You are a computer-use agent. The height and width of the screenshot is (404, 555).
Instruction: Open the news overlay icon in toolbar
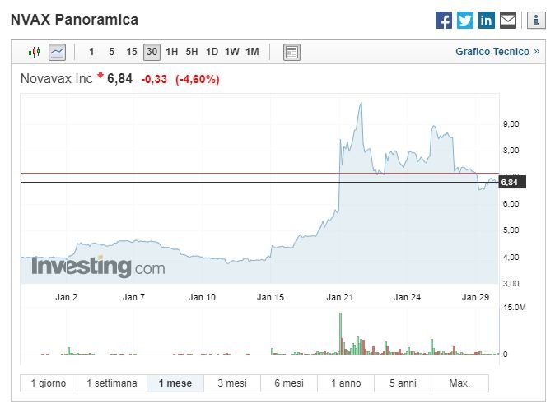(x=291, y=52)
